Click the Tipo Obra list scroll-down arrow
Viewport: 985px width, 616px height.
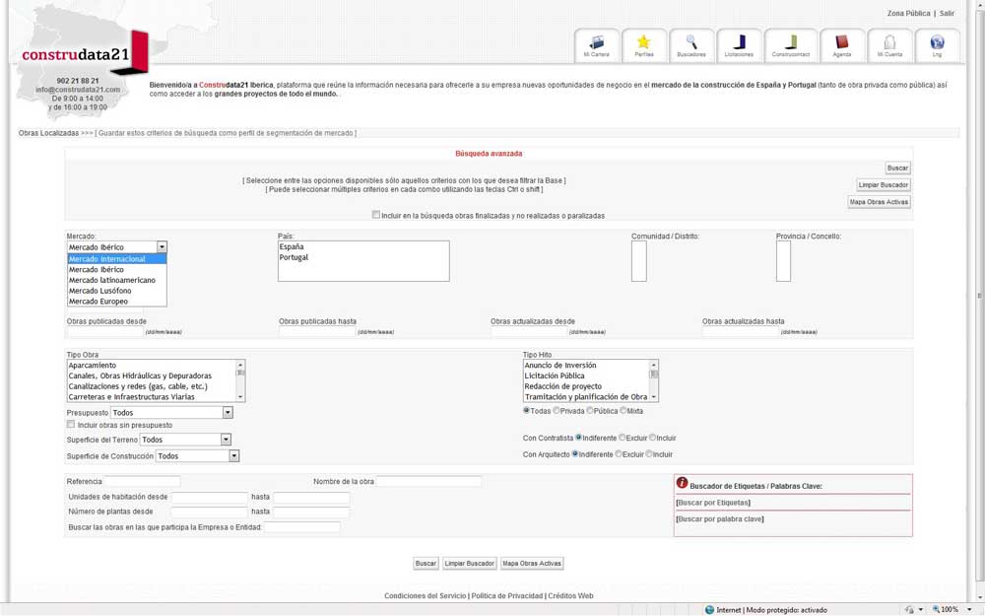240,397
